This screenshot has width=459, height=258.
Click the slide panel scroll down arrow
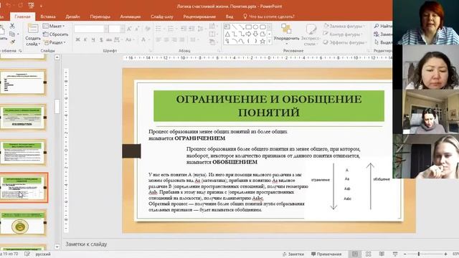point(57,247)
